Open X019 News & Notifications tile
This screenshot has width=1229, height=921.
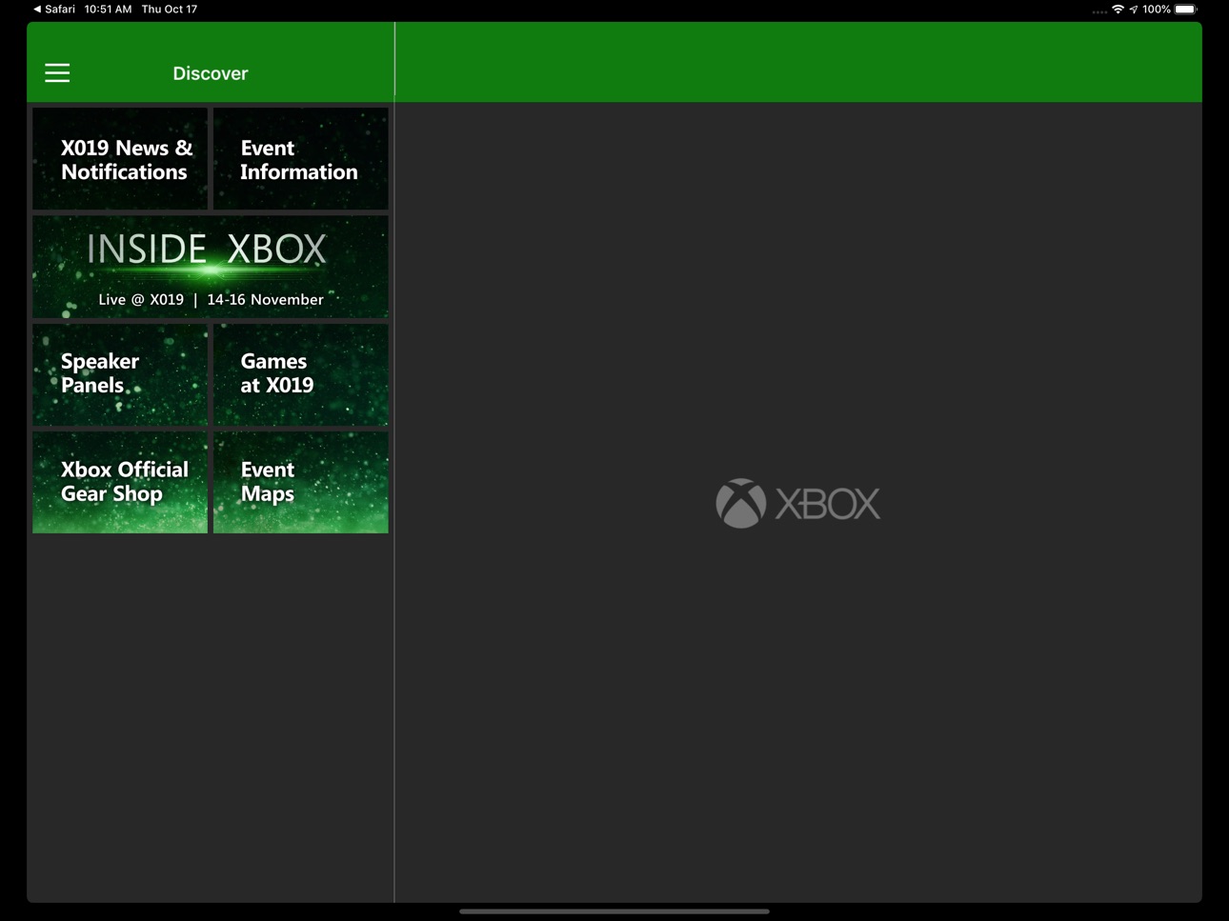[x=120, y=158]
